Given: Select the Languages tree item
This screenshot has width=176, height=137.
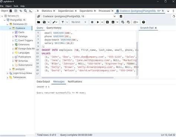Looking at the screenshot, I should [x=24, y=53].
